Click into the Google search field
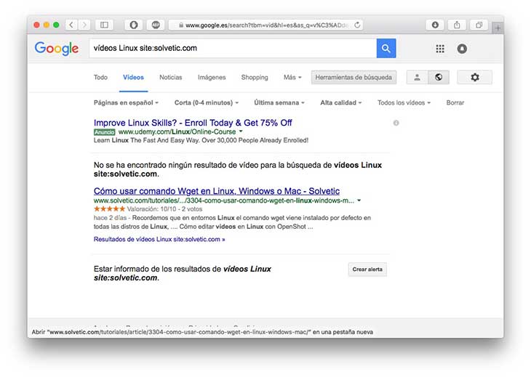Image resolution: width=531 pixels, height=377 pixels. coord(233,49)
